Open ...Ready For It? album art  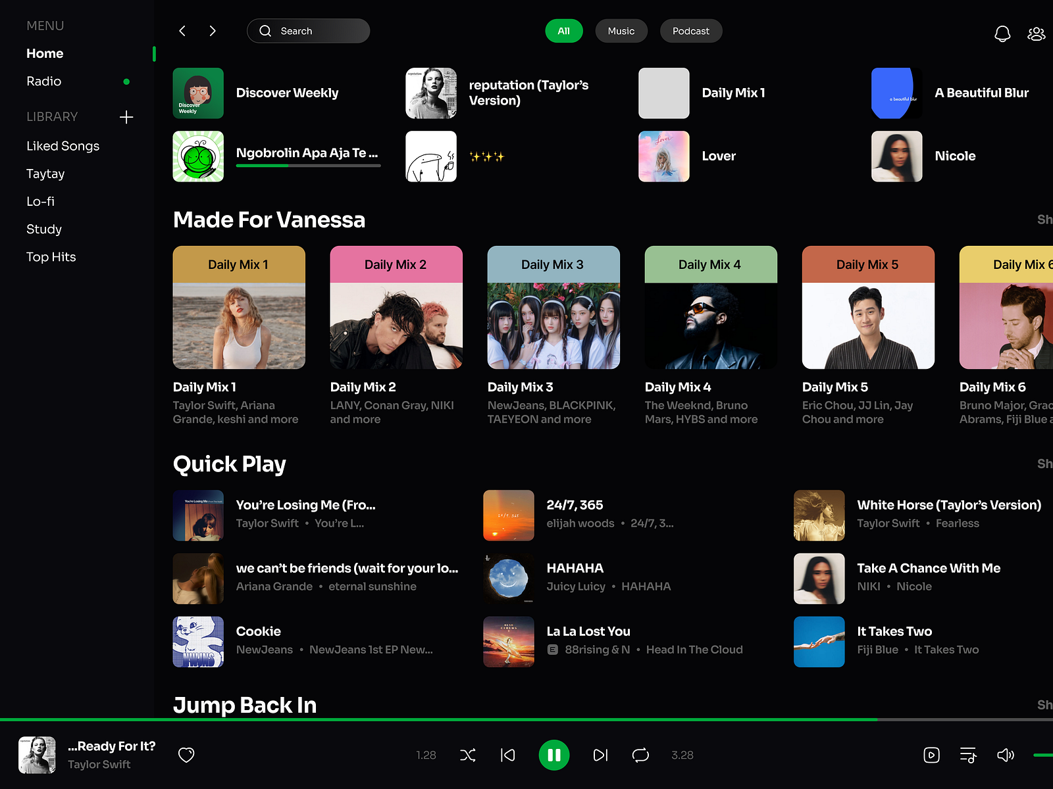click(37, 755)
